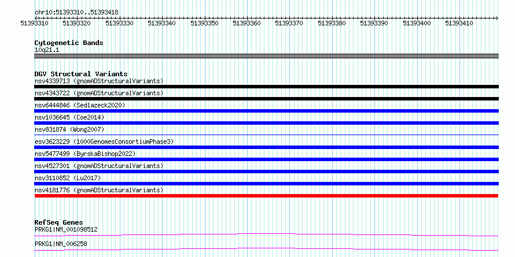515x257 pixels.
Task: Open variant esv3623229 (1000GenomesConsortiumPhase3) label
Action: point(104,141)
